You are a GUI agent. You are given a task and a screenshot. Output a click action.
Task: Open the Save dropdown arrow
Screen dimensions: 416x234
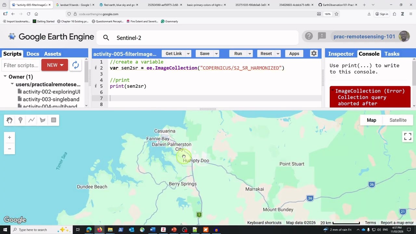click(x=216, y=54)
